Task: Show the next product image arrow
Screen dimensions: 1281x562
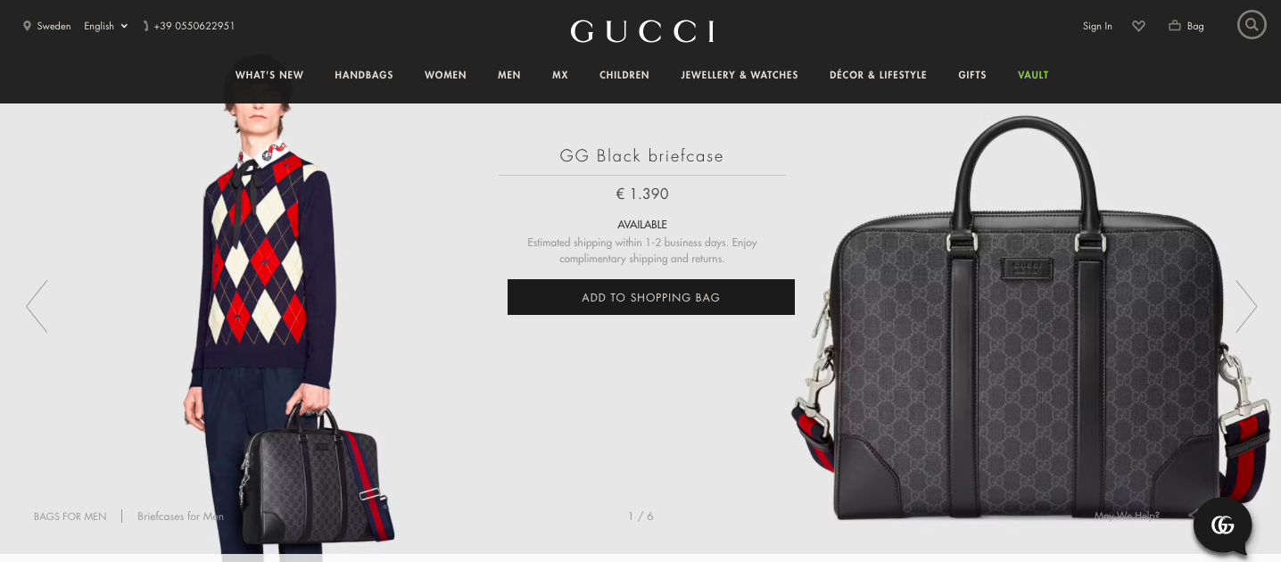Action: (x=1246, y=306)
